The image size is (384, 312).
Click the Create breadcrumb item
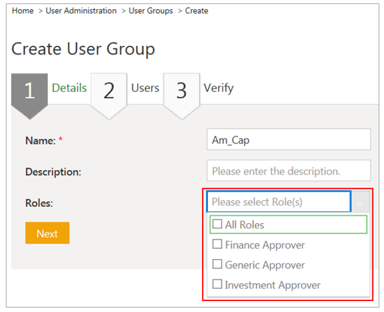point(196,11)
